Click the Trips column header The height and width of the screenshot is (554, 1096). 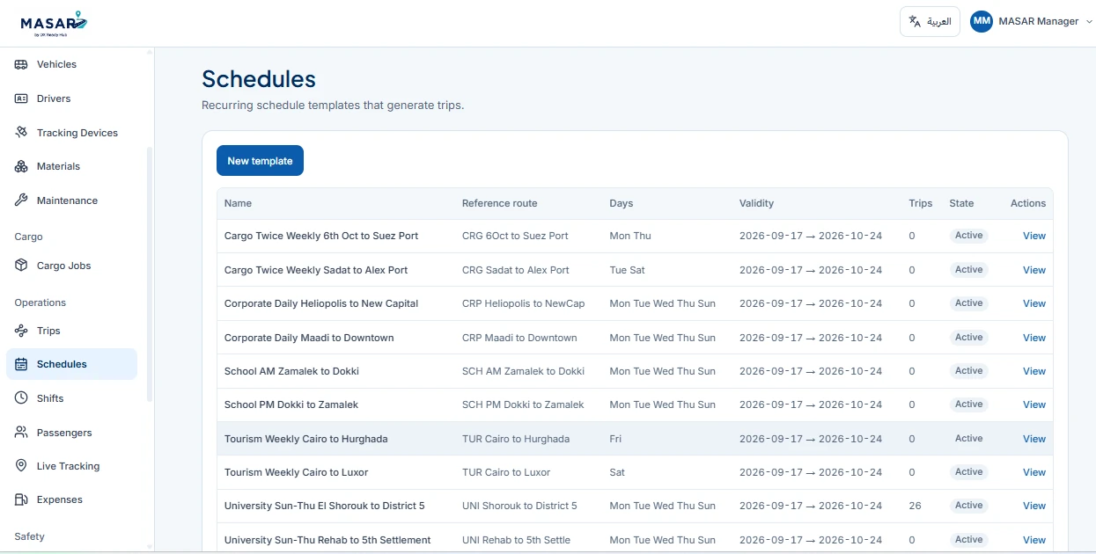pos(920,203)
